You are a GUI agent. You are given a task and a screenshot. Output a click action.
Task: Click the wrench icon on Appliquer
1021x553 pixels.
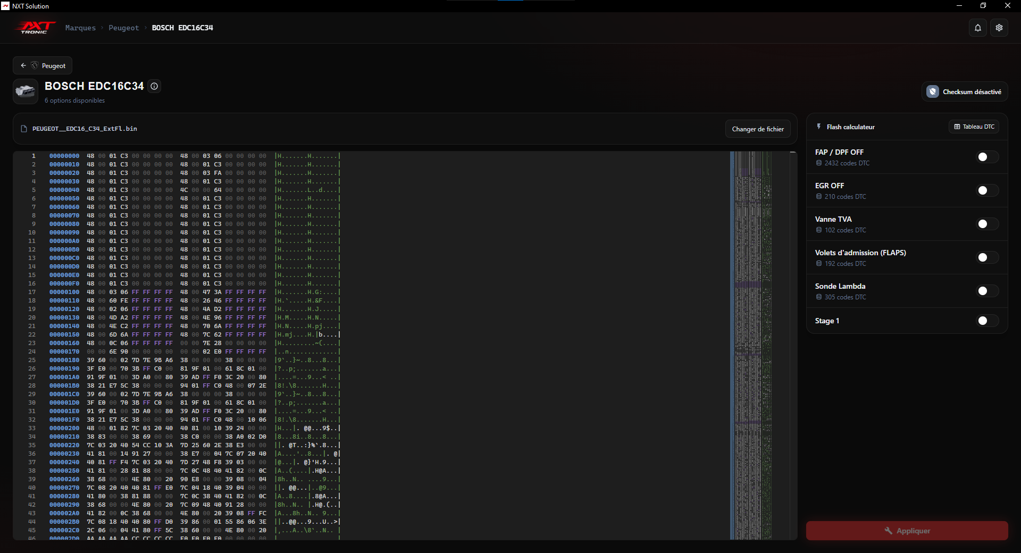[888, 531]
